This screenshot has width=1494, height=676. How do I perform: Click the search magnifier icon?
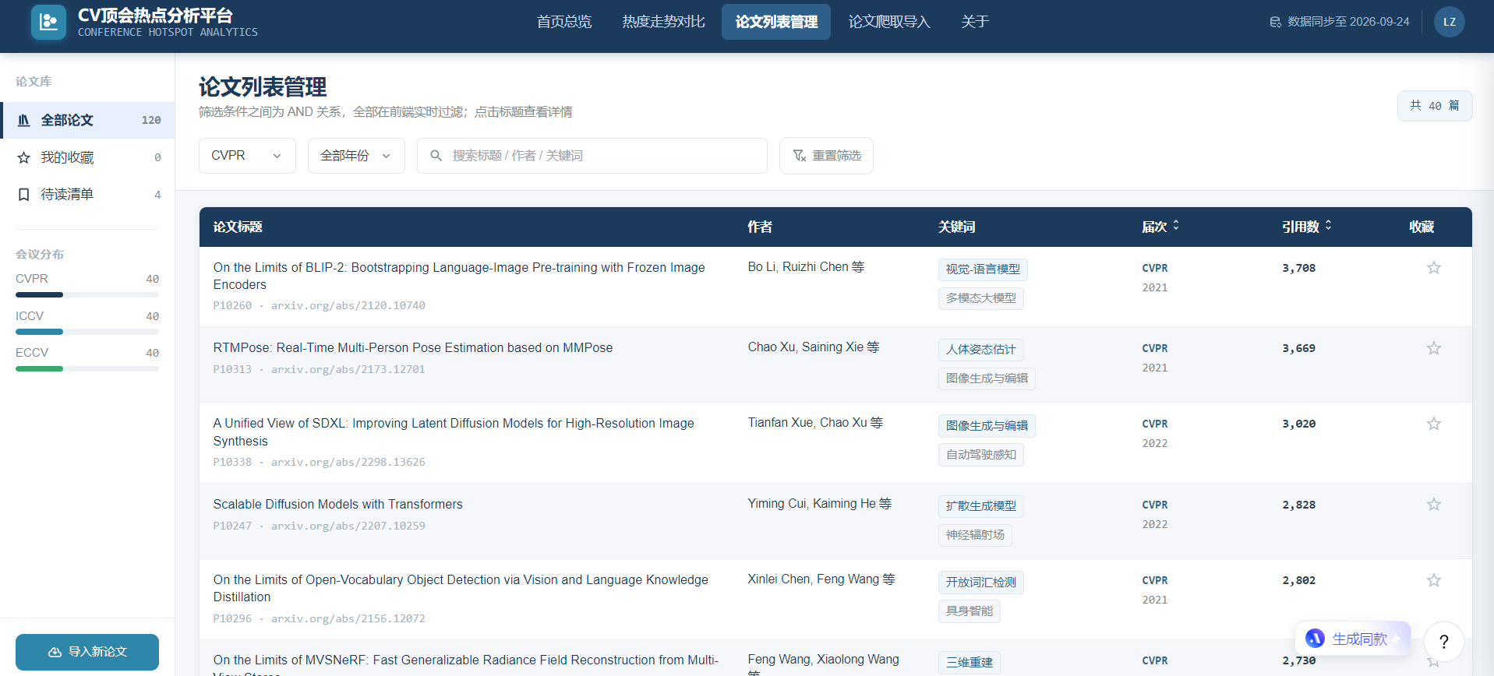point(436,156)
